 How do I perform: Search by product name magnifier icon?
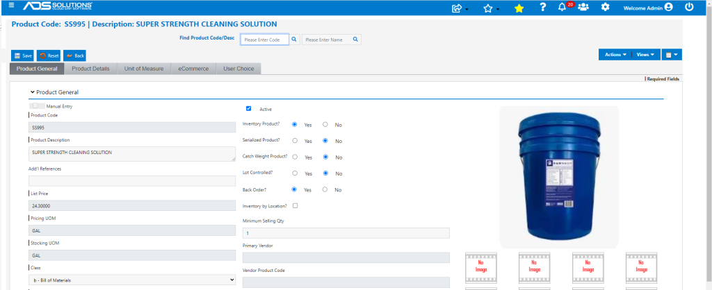[355, 40]
